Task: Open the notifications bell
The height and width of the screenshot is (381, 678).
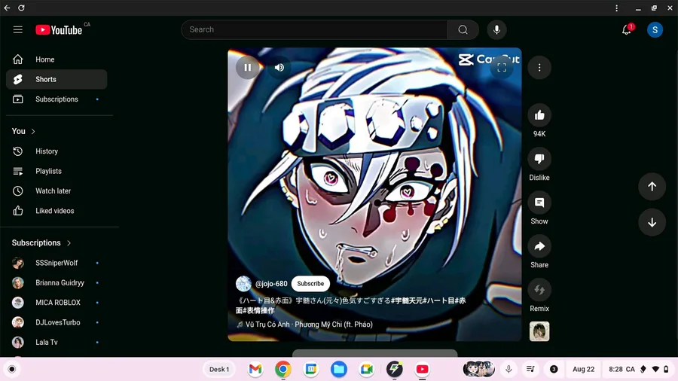Action: click(x=627, y=30)
